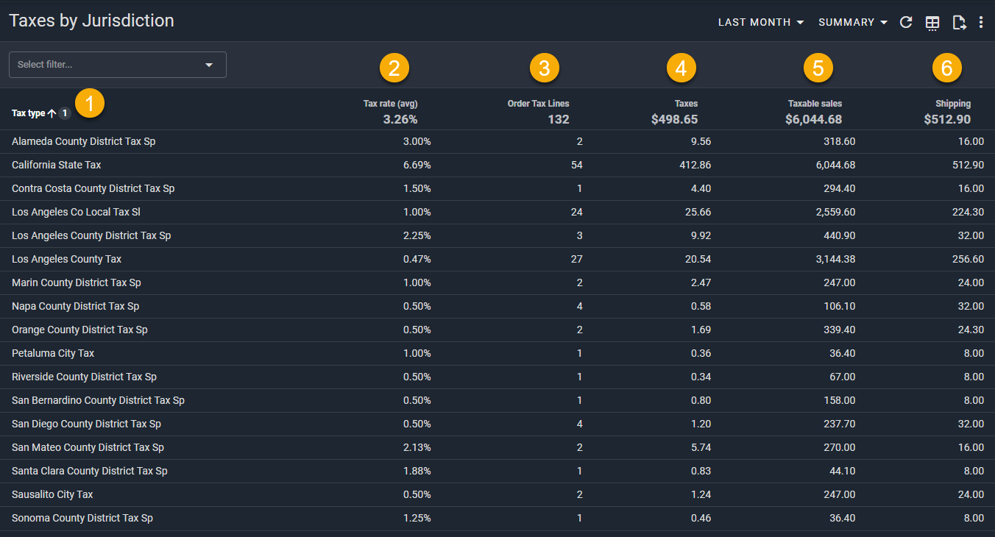Open the table columns settings icon

point(932,23)
